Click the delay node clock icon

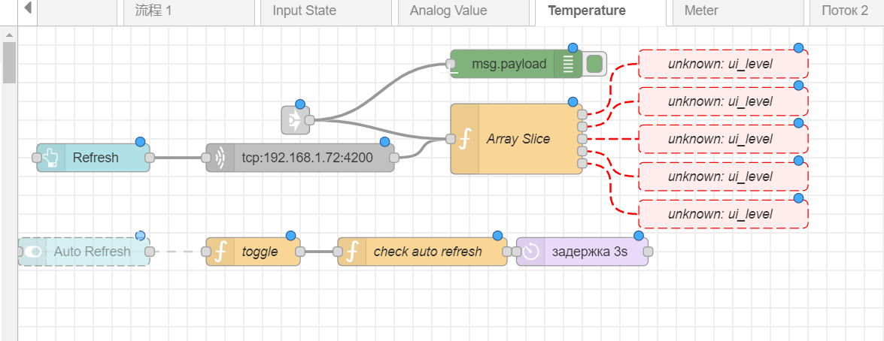pos(531,252)
